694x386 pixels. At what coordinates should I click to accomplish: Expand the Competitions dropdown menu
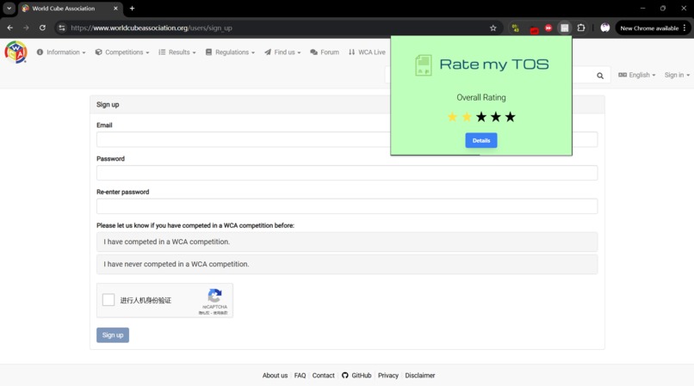pos(122,52)
